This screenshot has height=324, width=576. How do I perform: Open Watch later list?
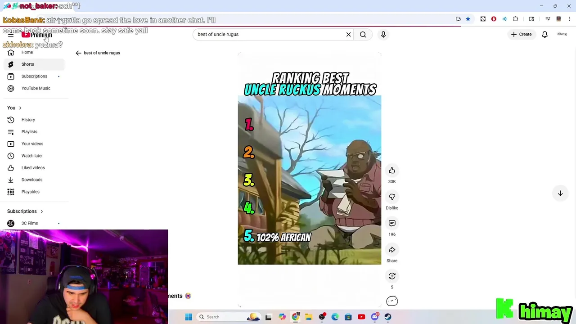point(34,156)
